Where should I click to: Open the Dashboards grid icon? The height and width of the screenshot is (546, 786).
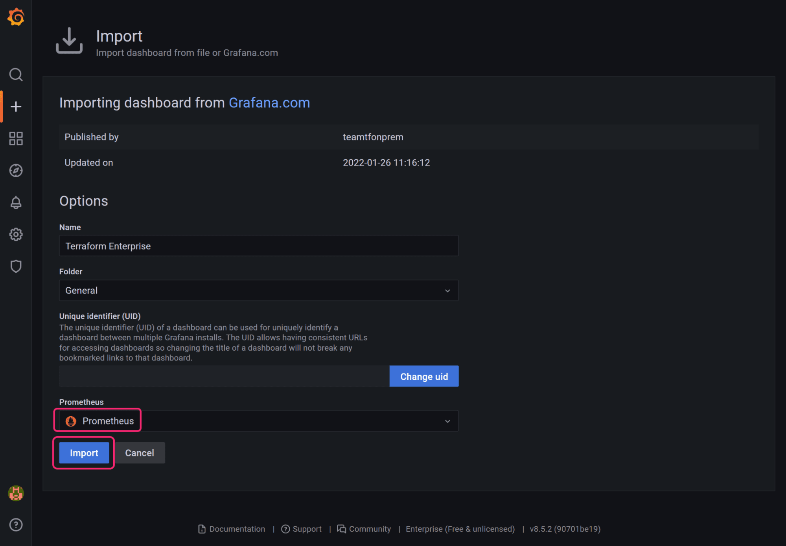tap(15, 139)
